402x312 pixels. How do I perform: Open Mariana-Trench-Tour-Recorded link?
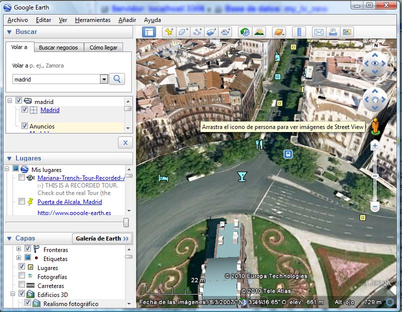81,177
